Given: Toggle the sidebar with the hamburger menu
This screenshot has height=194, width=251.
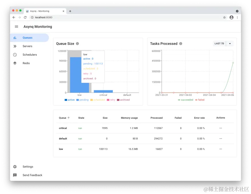Looking at the screenshot, I should point(16,27).
